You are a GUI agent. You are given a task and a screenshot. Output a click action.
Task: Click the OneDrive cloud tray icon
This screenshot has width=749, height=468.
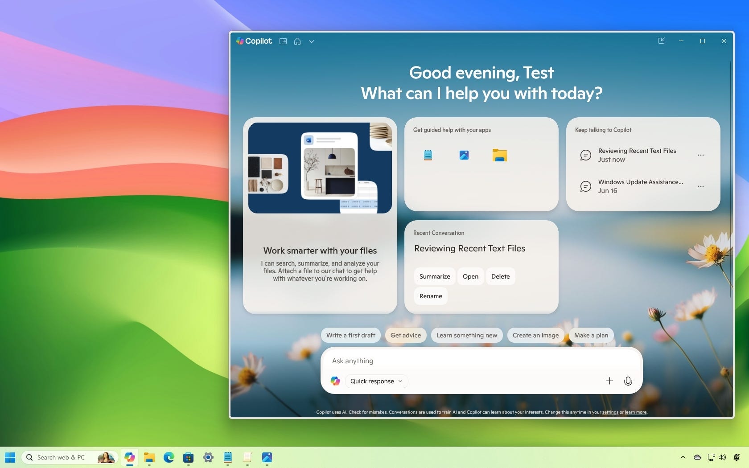click(x=697, y=457)
